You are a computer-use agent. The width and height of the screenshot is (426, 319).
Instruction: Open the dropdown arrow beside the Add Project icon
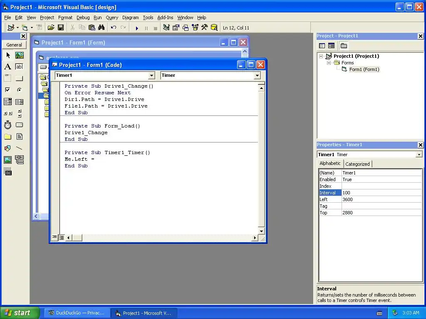[17, 28]
